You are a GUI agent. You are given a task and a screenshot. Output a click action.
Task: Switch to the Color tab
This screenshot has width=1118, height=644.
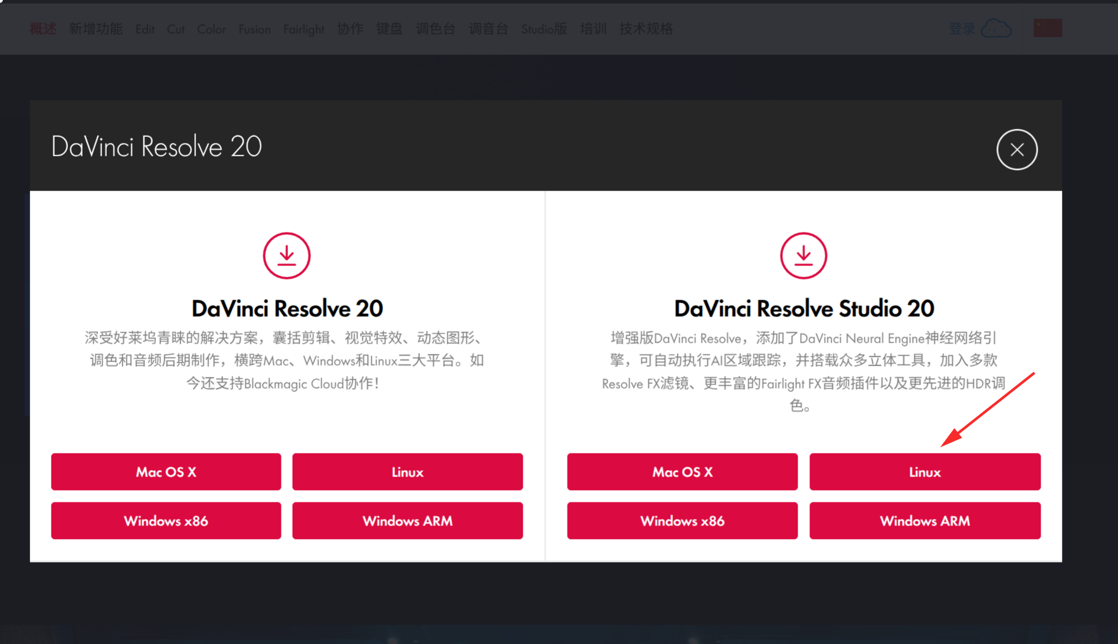211,29
